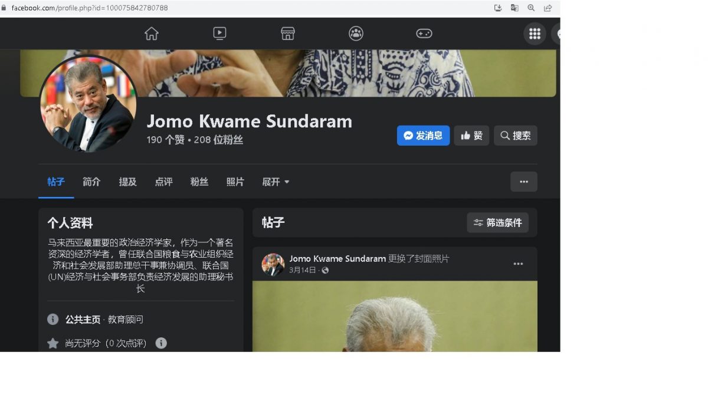Click the browser translate page icon
708x398 pixels.
(514, 8)
